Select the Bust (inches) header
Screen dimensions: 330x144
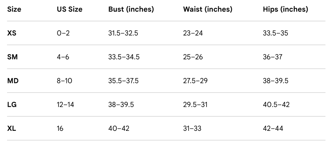tap(131, 10)
